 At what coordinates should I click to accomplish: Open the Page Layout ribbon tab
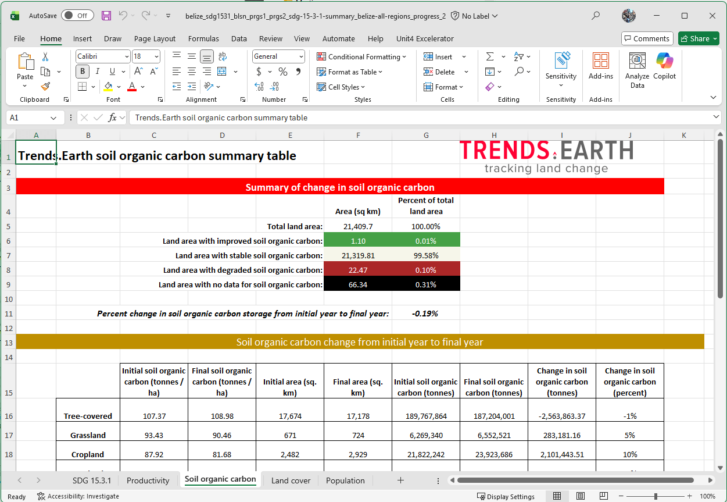(x=155, y=38)
